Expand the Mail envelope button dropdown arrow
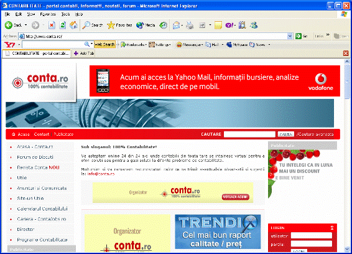The width and height of the screenshot is (352, 254). (x=182, y=25)
